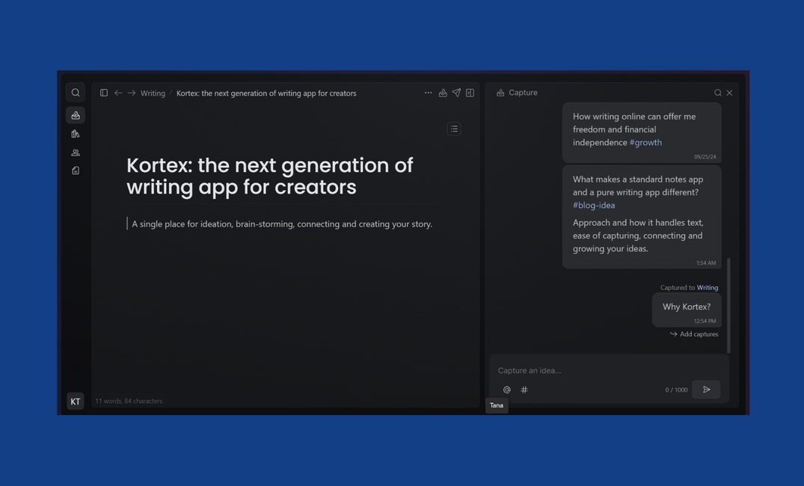This screenshot has width=804, height=486.
Task: Open search from the left sidebar
Action: pos(76,93)
